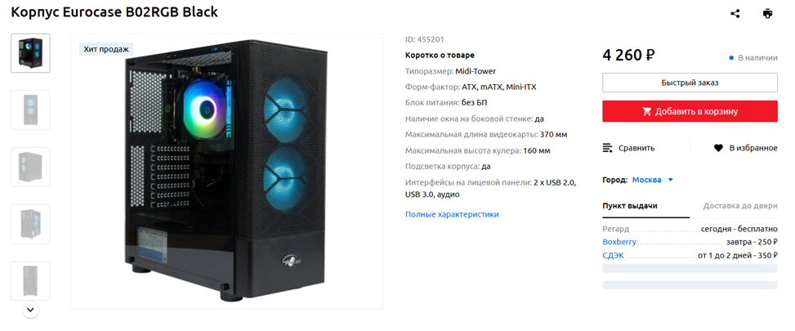This screenshot has width=795, height=331.
Task: Click the dropdown arrow next to Москва
Action: click(670, 180)
